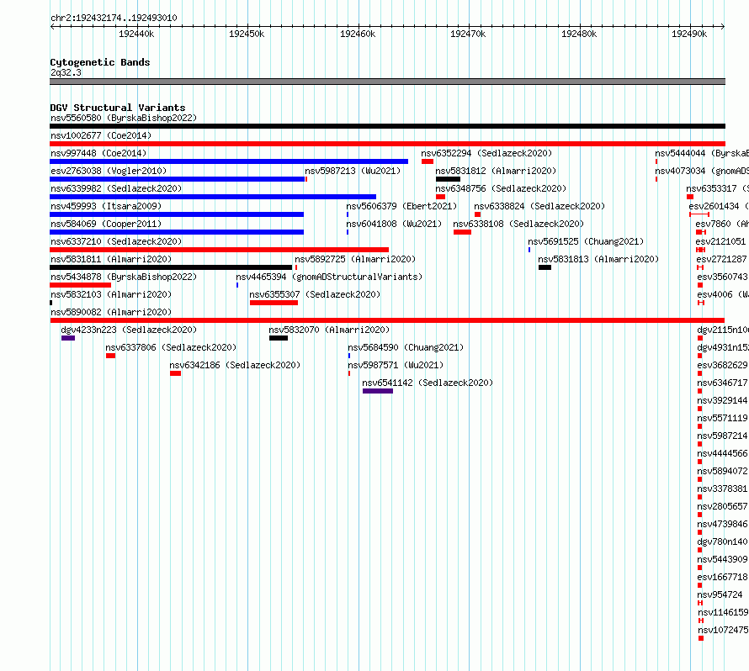Screen dimensions: 749x671
Task: Click nsv5890082 (Almarri2020) text
Action: [111, 312]
